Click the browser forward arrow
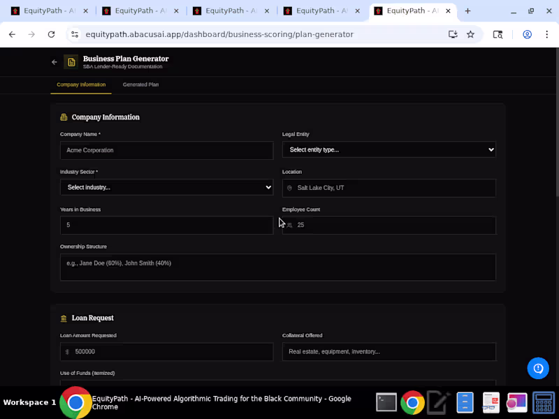 coord(31,34)
